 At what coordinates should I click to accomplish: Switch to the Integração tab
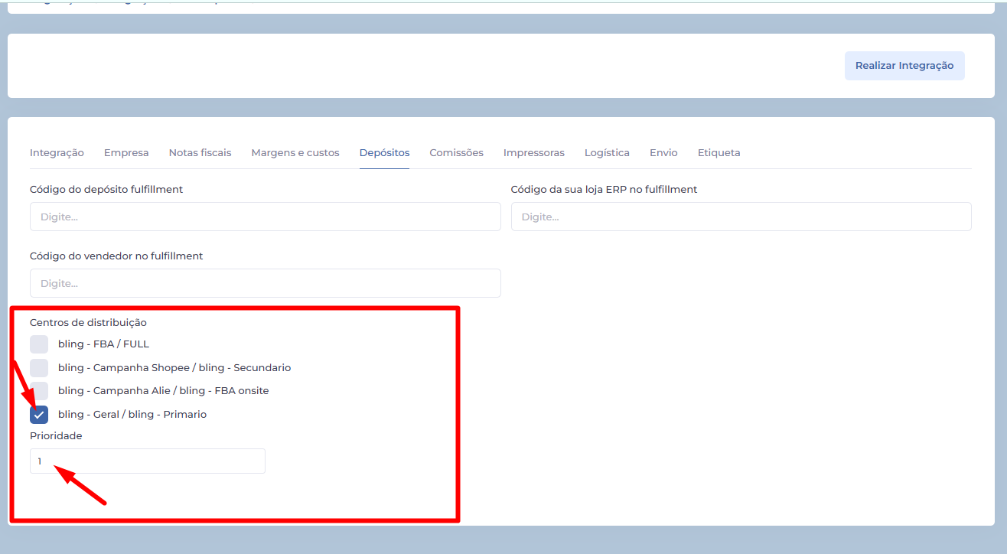(57, 153)
